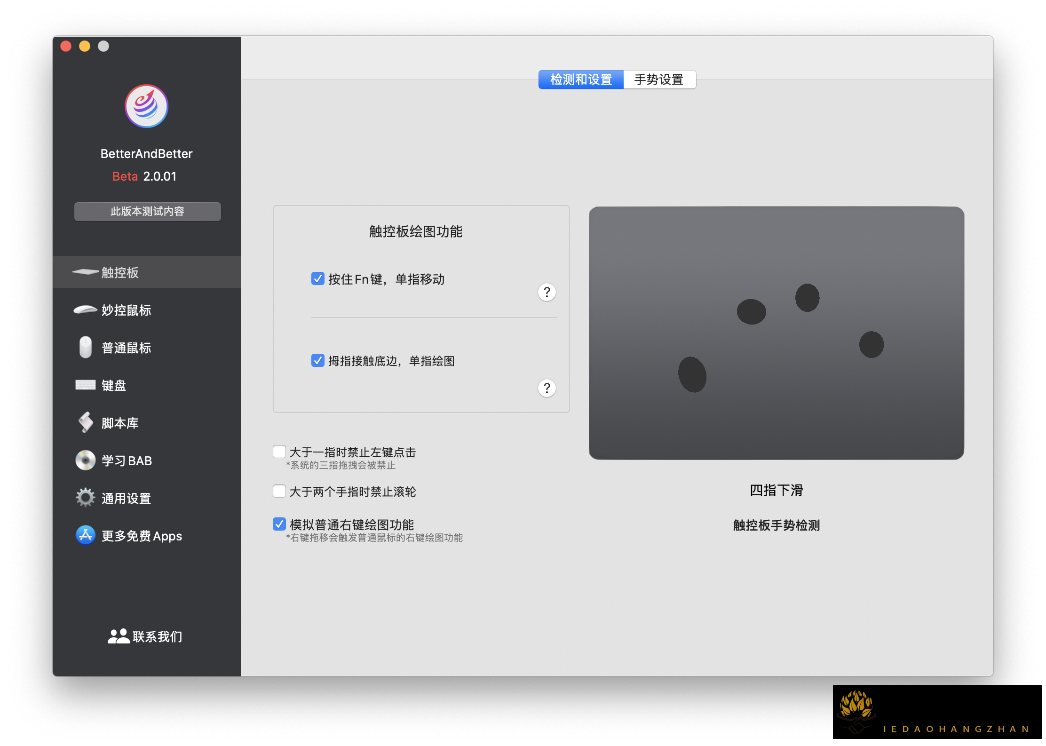Select 键盘 in the sidebar
1046x746 pixels.
[146, 385]
